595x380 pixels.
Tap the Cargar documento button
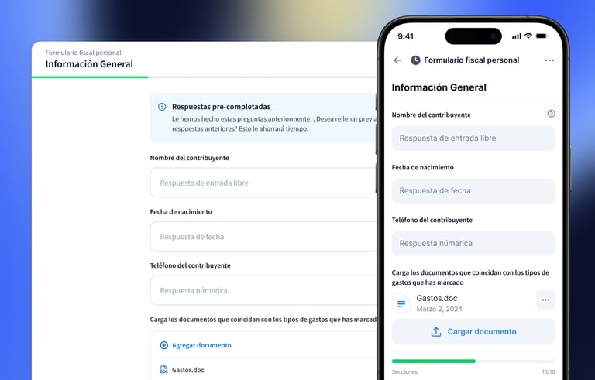tap(473, 332)
